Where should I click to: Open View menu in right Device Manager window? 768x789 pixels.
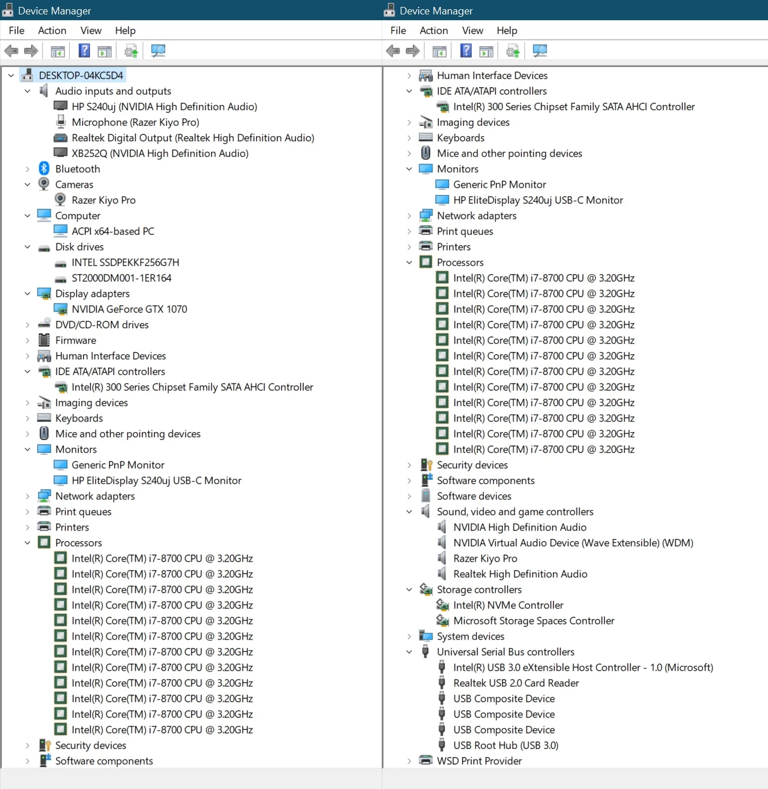pos(473,30)
